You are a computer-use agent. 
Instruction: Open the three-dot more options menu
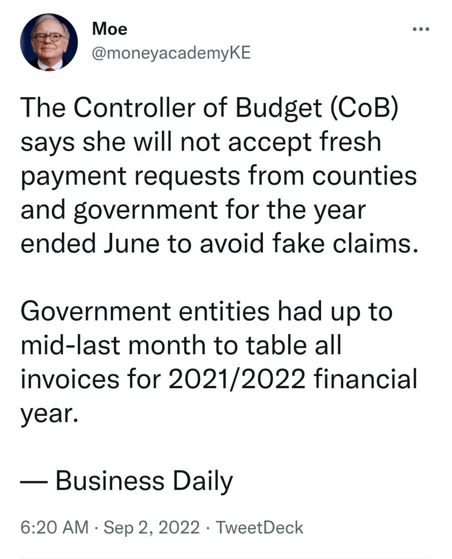pyautogui.click(x=421, y=30)
